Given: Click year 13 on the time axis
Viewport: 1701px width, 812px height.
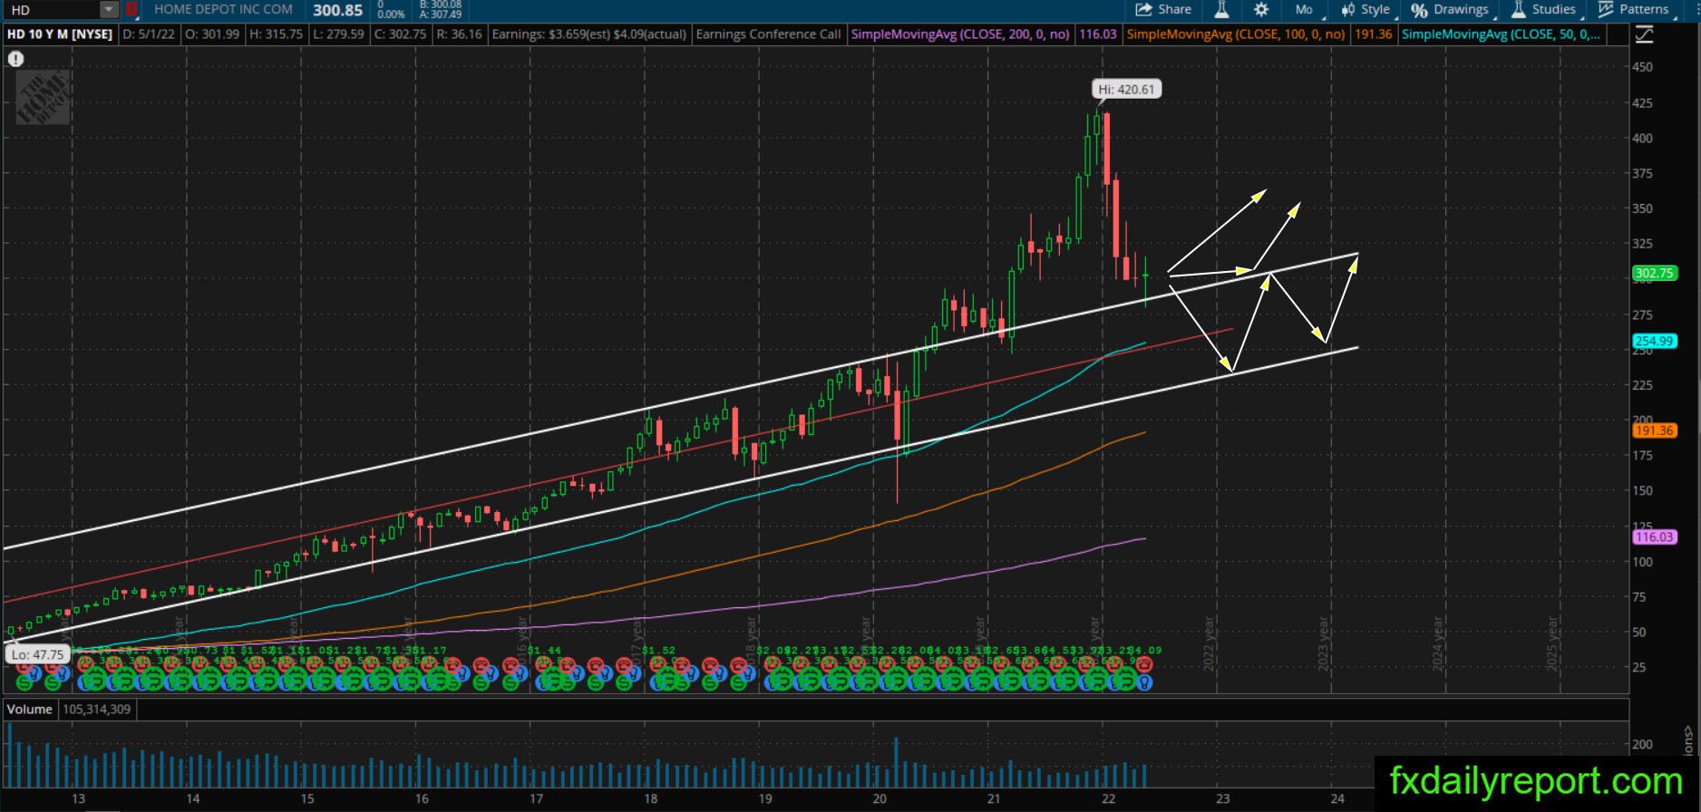Looking at the screenshot, I should tap(79, 798).
